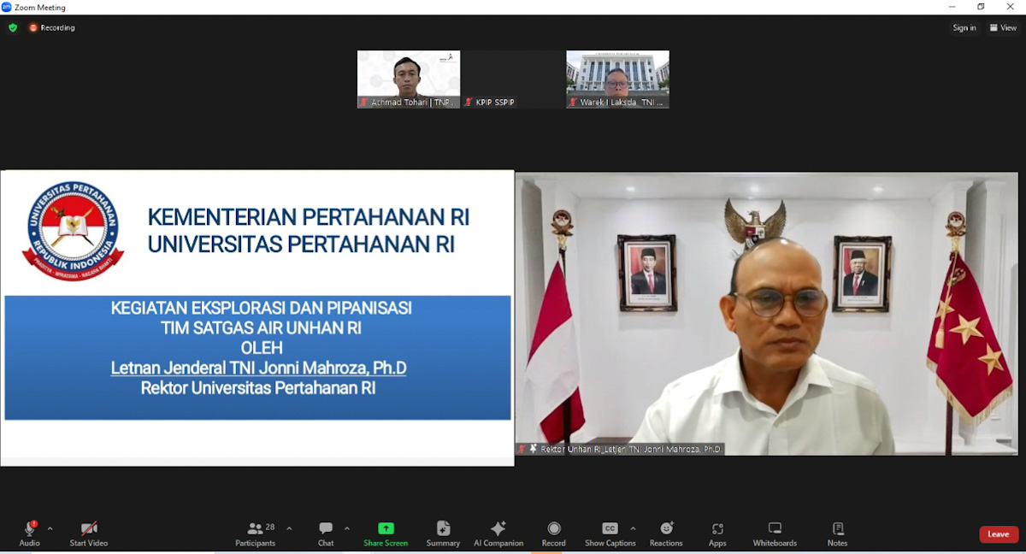Click the Recording indicator
Viewport: 1026px width, 554px height.
pos(52,27)
